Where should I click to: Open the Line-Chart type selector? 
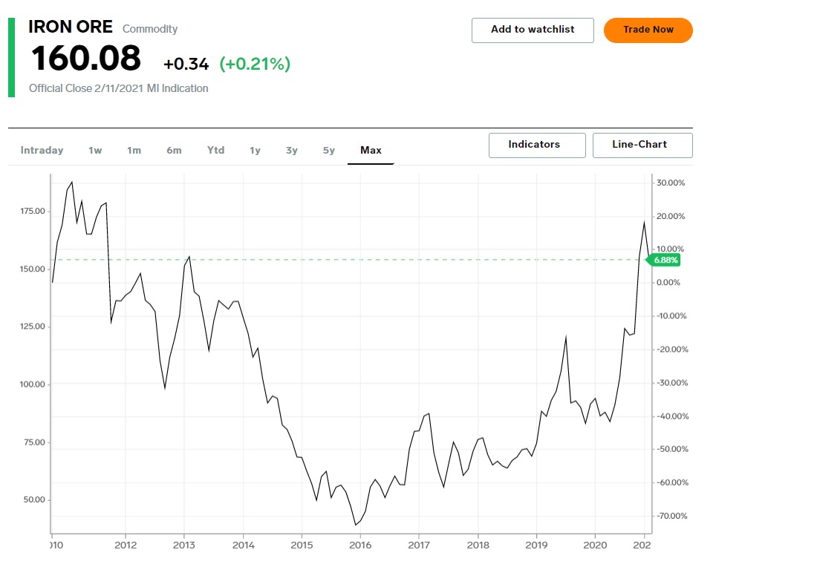[642, 145]
